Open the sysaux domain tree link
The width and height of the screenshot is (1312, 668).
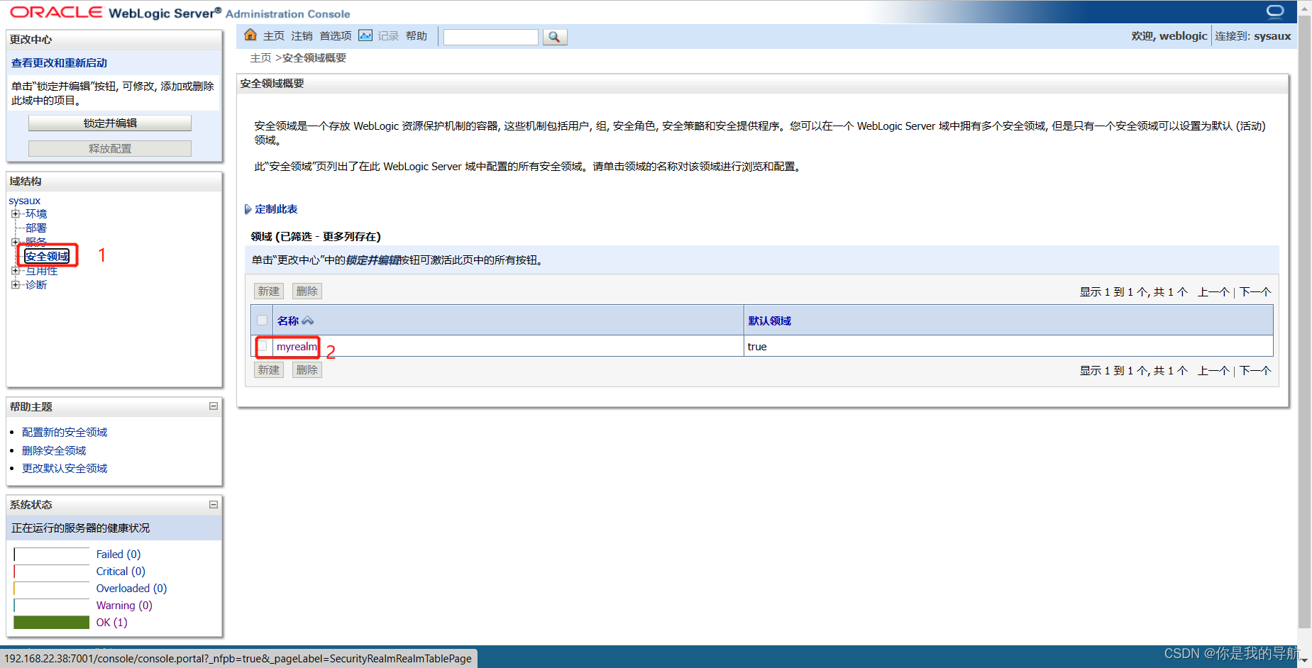tap(25, 201)
